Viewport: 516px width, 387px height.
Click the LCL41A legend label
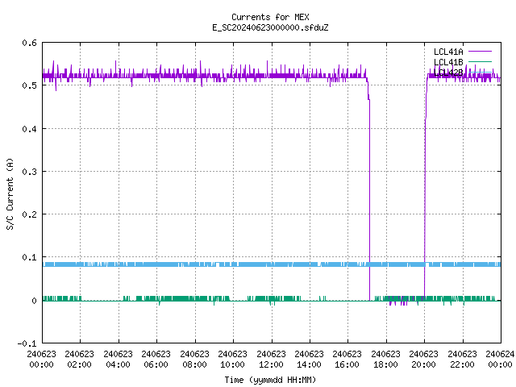[448, 52]
